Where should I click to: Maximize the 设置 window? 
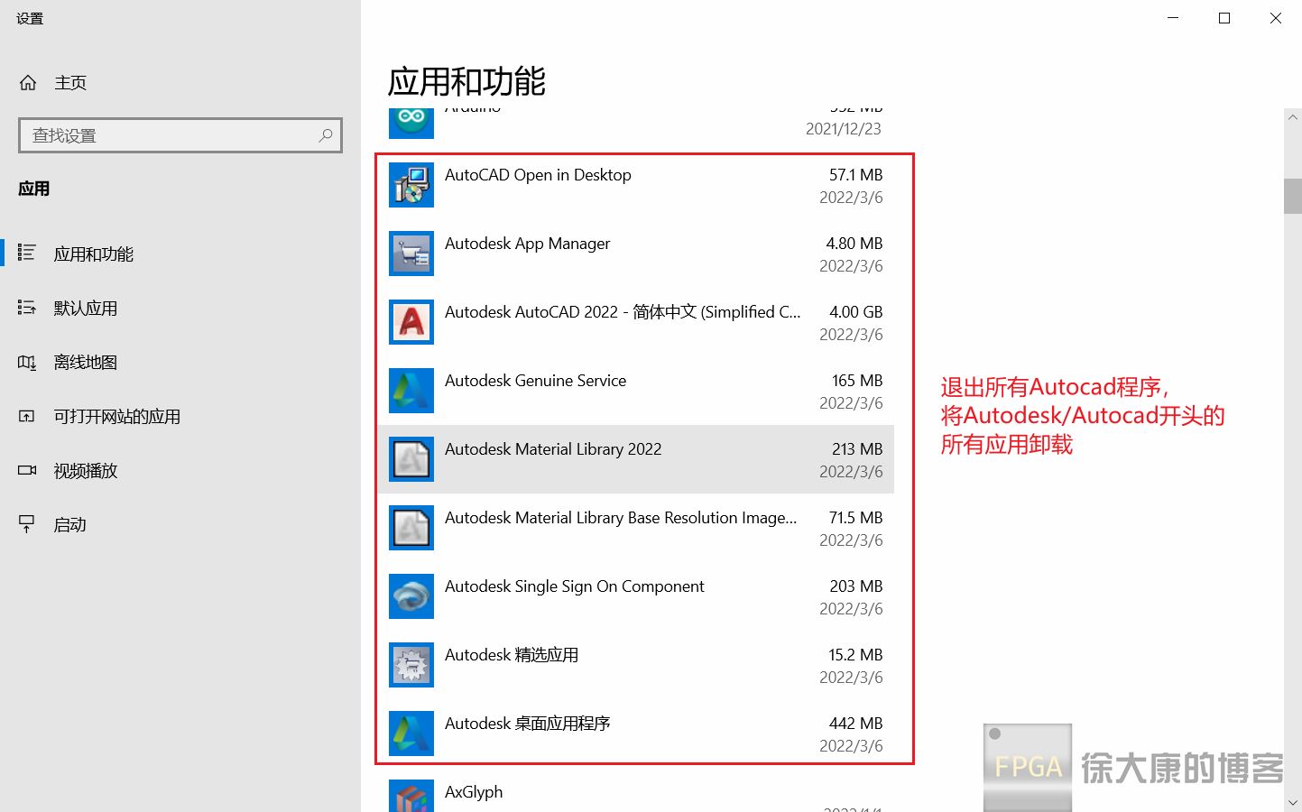[x=1224, y=18]
